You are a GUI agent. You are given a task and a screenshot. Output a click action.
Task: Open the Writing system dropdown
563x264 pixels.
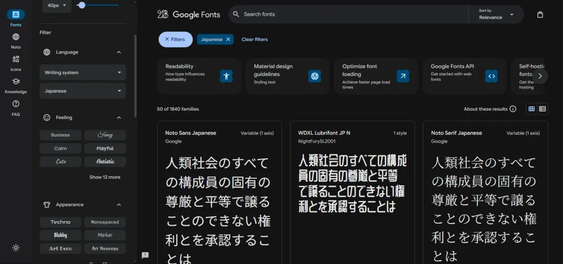click(x=83, y=72)
